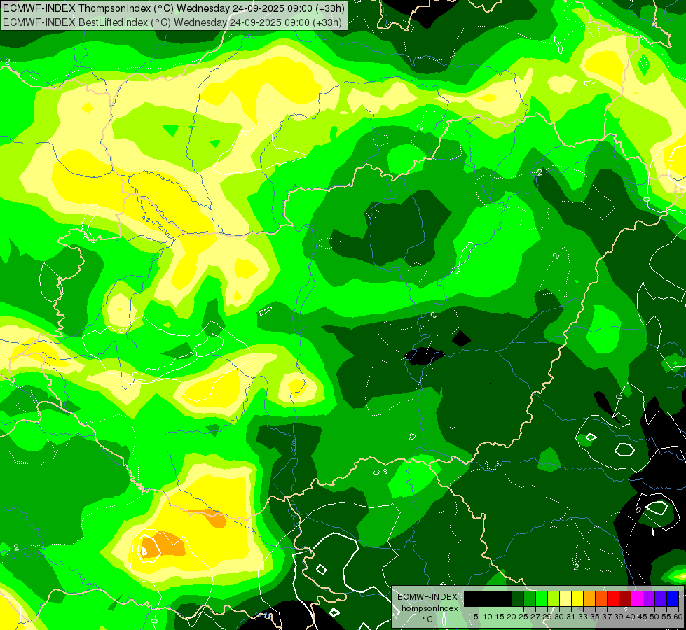This screenshot has width=686, height=630.
Task: Click the legend tick value 10
Action: click(x=488, y=617)
